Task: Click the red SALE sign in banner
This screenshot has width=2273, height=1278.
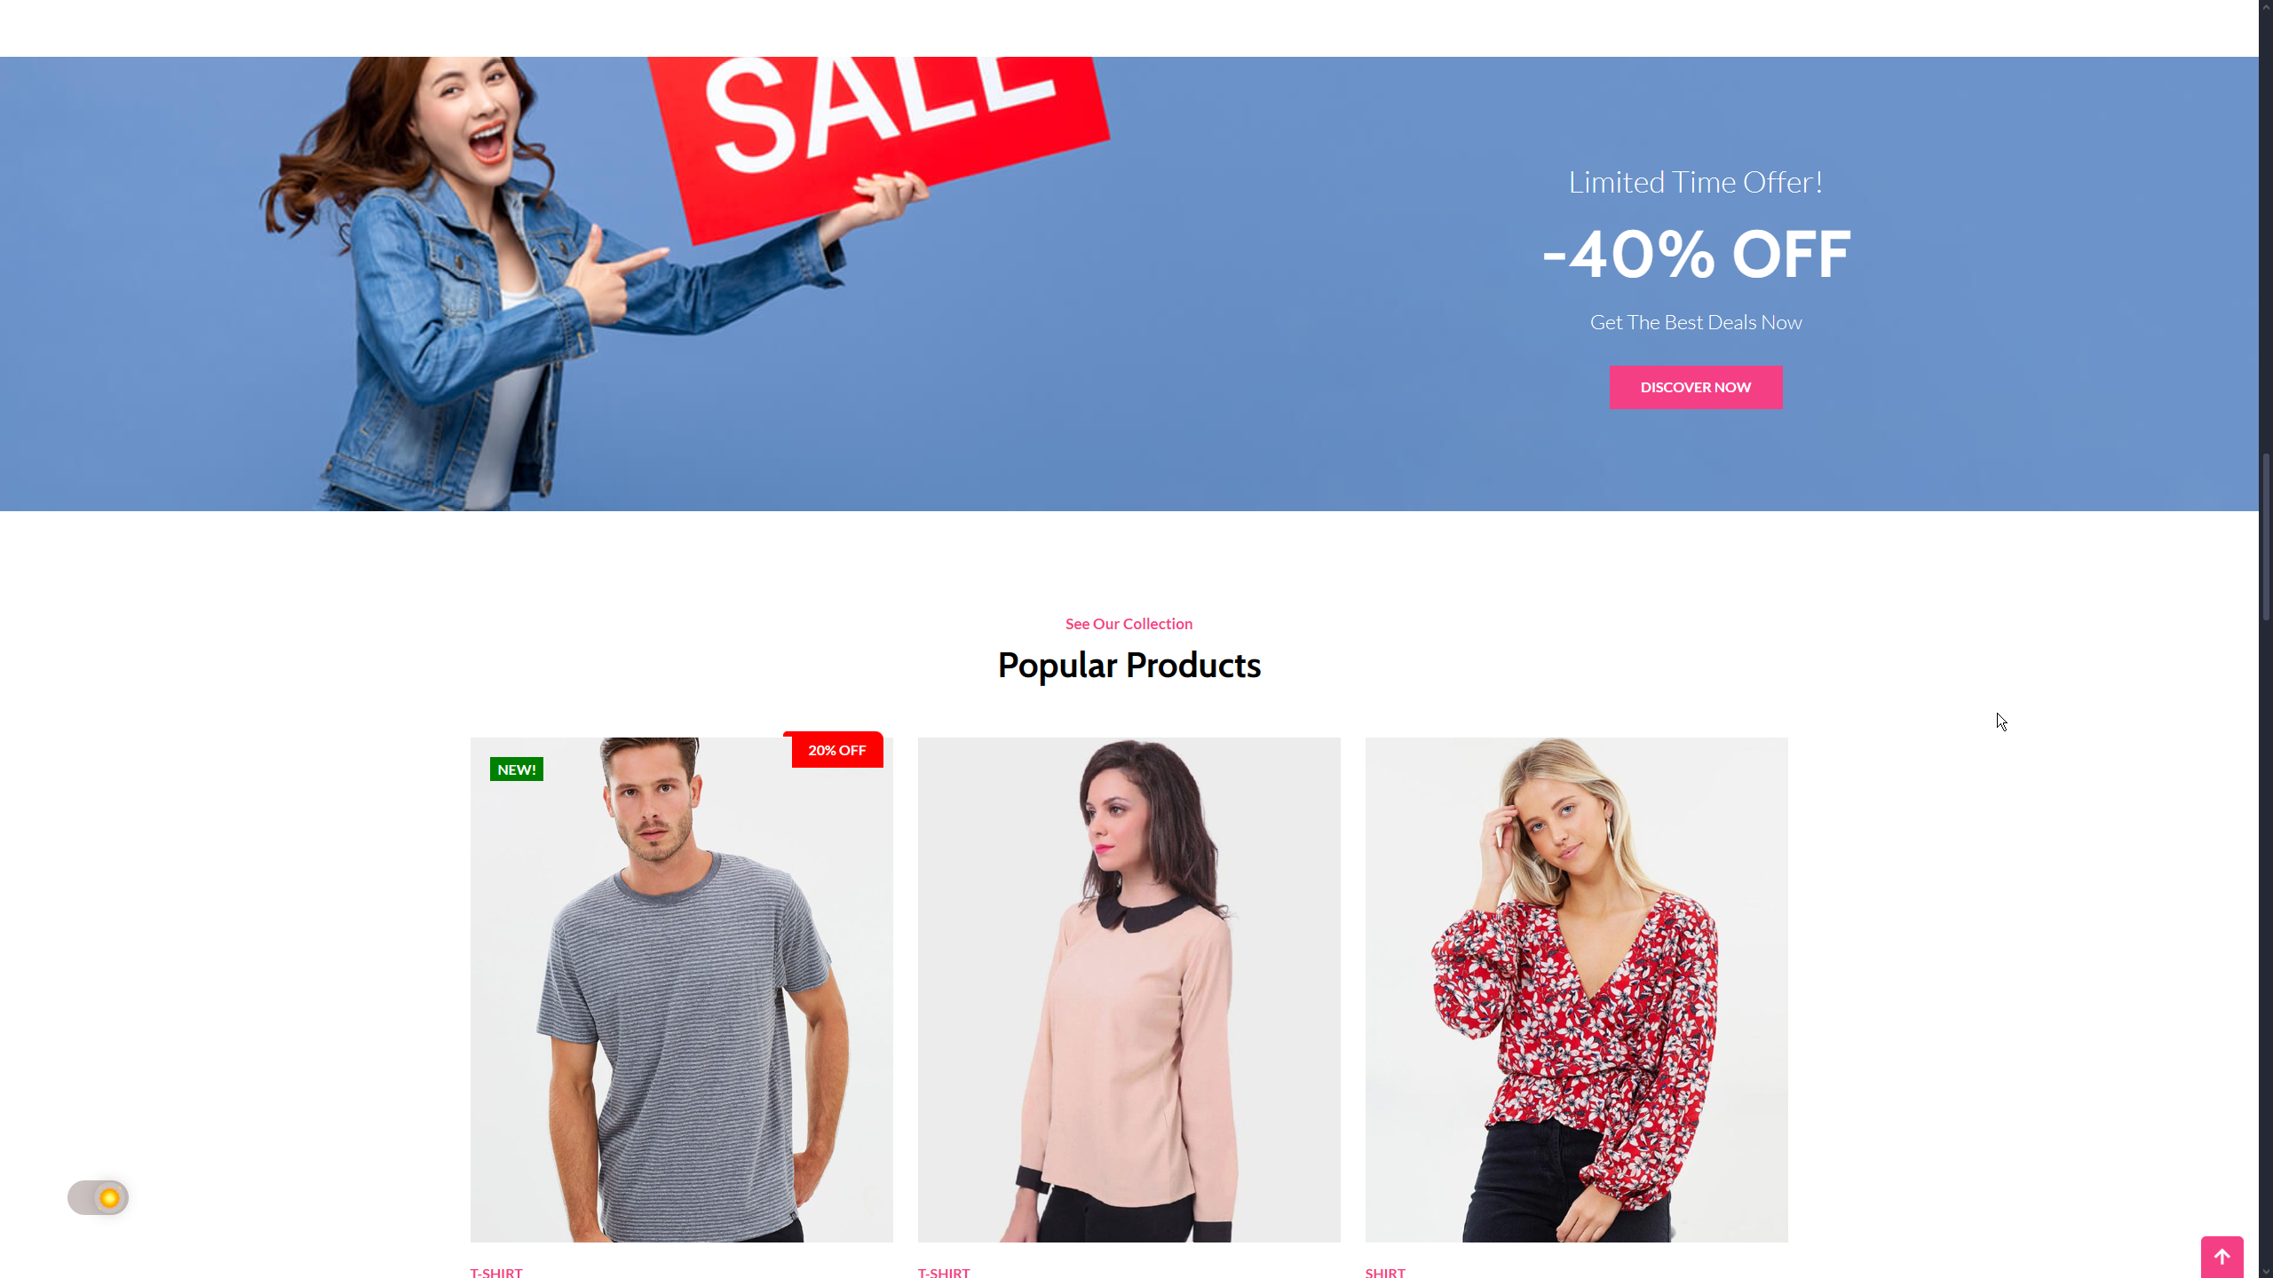Action: point(879,142)
